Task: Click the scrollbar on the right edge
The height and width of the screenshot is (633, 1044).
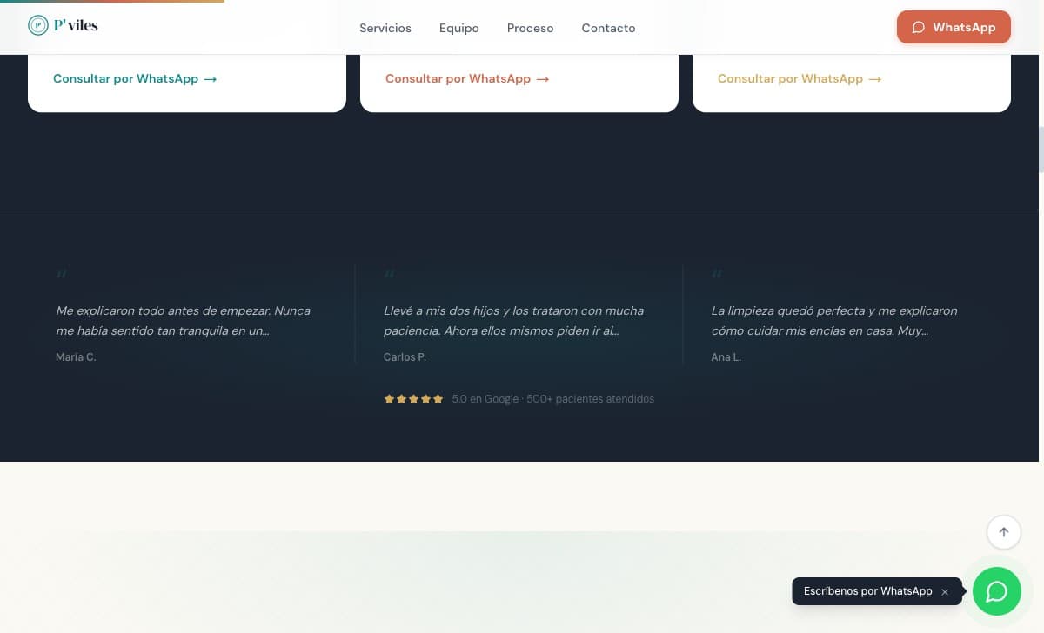Action: 1041,148
